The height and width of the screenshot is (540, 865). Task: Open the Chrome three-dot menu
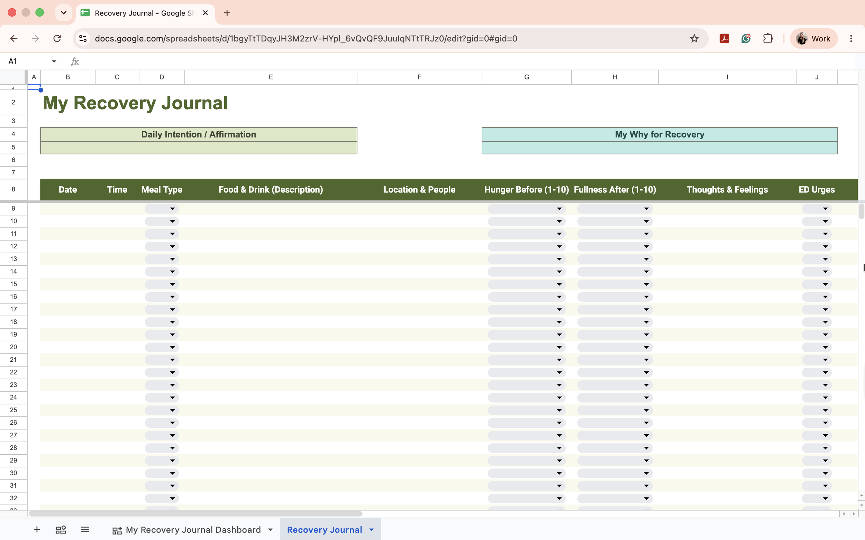coord(851,39)
